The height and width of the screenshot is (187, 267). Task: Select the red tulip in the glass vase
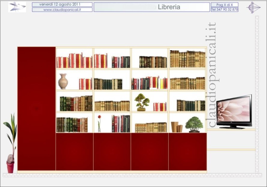99,124
